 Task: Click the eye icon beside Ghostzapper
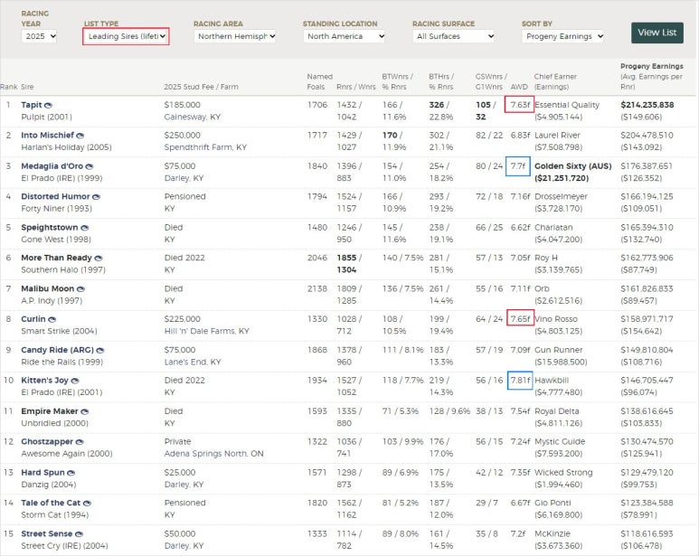[80, 442]
